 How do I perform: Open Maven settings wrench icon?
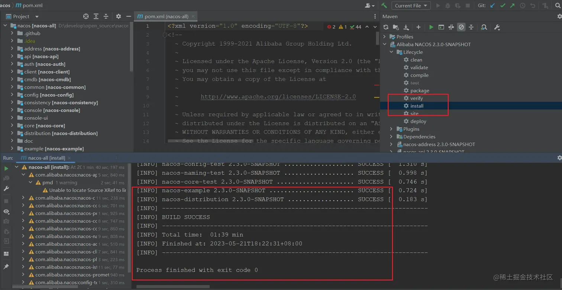[x=497, y=27]
